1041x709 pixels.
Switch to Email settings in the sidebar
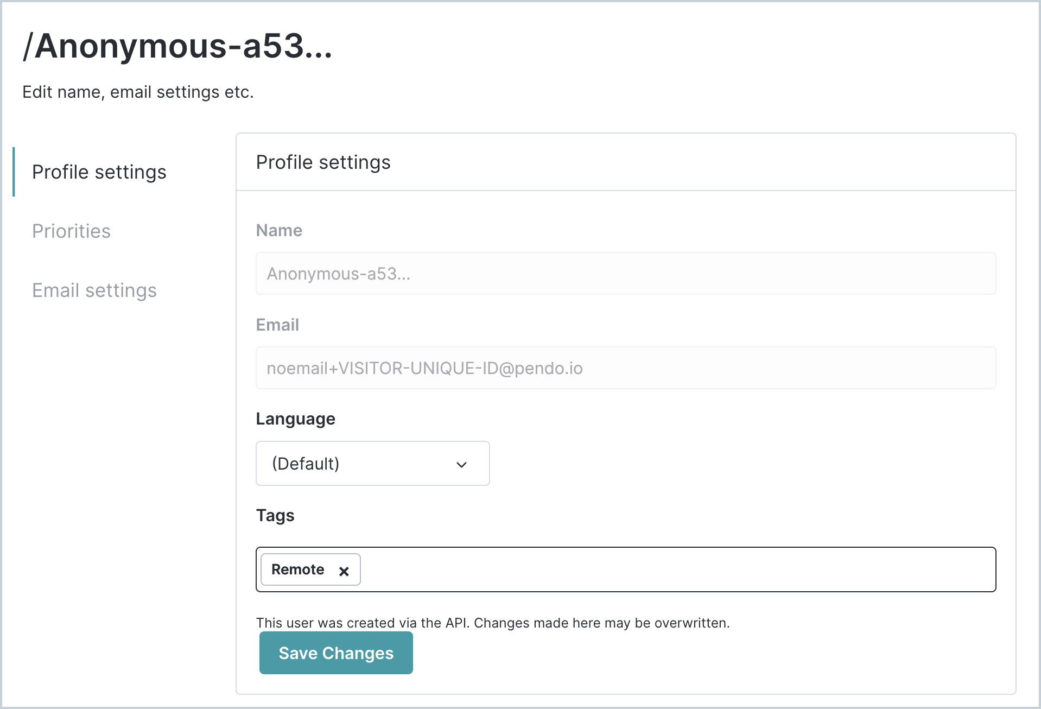(x=94, y=290)
